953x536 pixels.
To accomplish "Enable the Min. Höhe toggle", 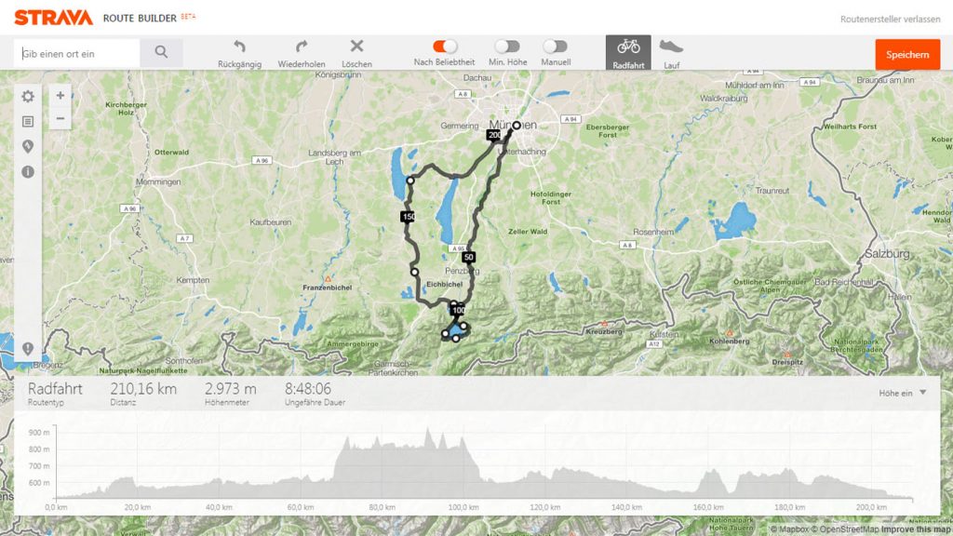I will (x=507, y=47).
